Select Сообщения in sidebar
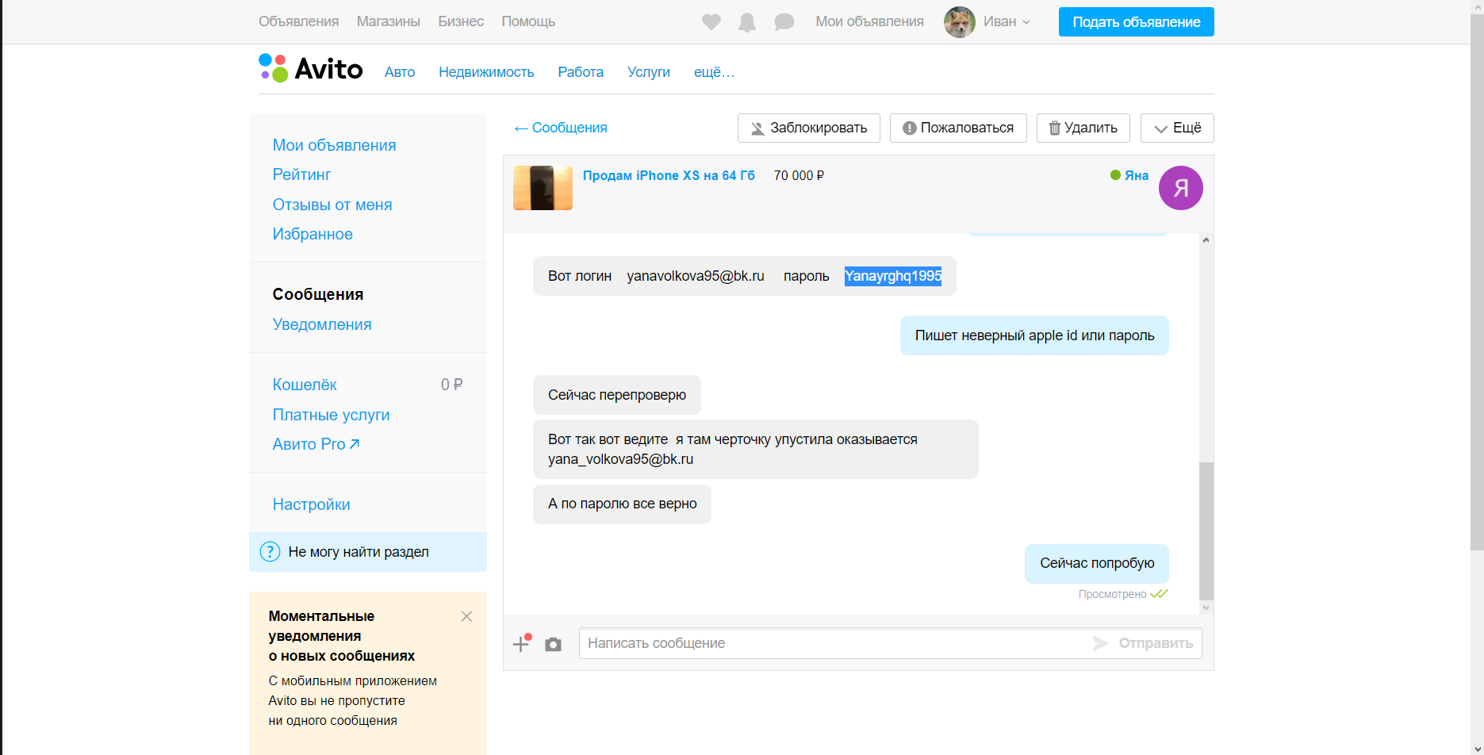 (318, 294)
